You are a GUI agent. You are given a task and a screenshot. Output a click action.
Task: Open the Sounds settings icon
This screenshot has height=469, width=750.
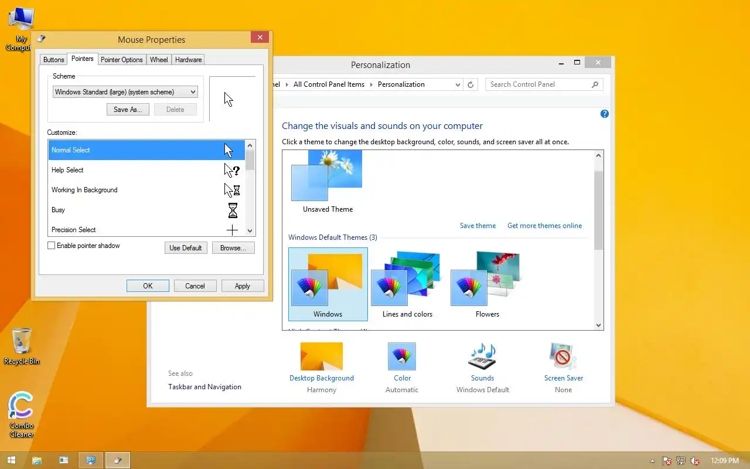coord(482,356)
